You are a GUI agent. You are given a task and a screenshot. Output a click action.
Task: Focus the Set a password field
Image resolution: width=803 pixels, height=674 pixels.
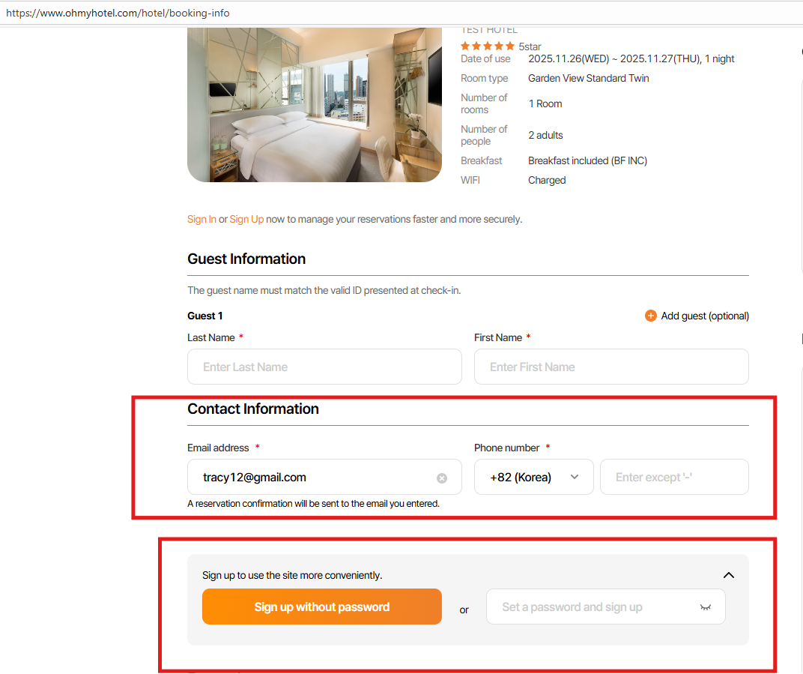[592, 607]
